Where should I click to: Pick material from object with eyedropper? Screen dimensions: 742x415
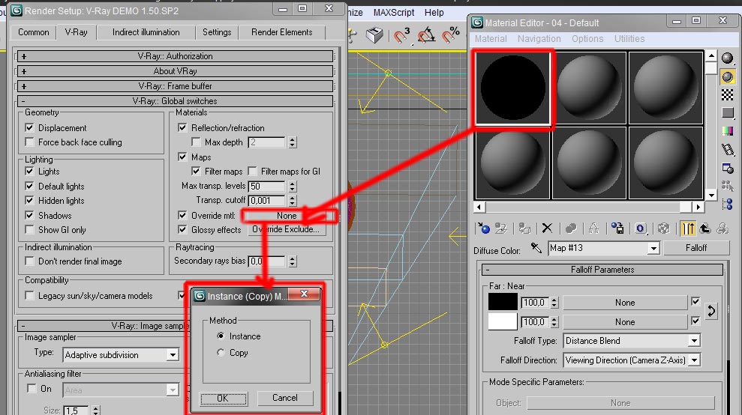click(536, 248)
